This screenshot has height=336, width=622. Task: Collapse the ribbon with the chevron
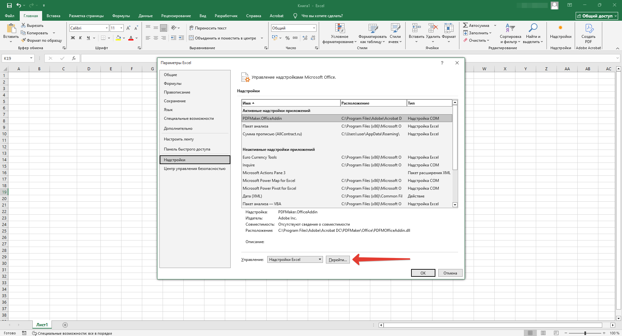[x=617, y=48]
